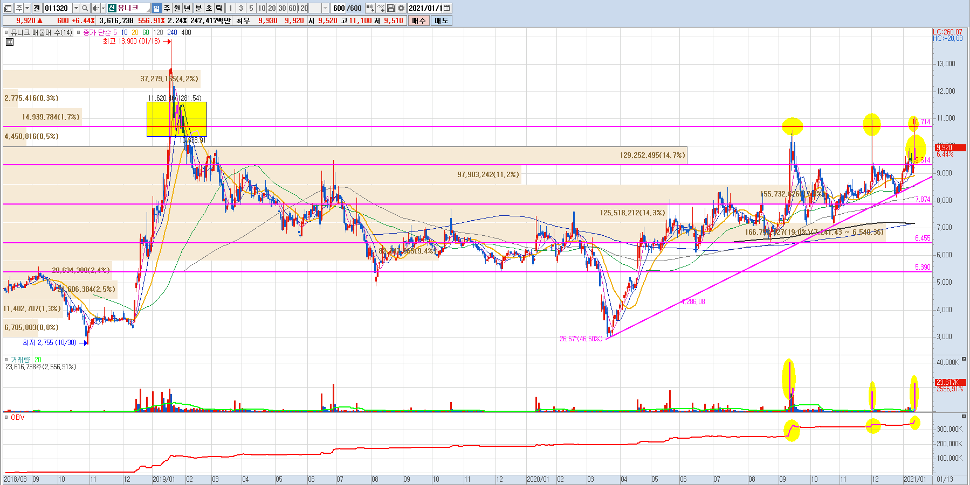Image resolution: width=970 pixels, height=485 pixels.
Task: Click the candlestick compare tool icon
Action: (370, 8)
